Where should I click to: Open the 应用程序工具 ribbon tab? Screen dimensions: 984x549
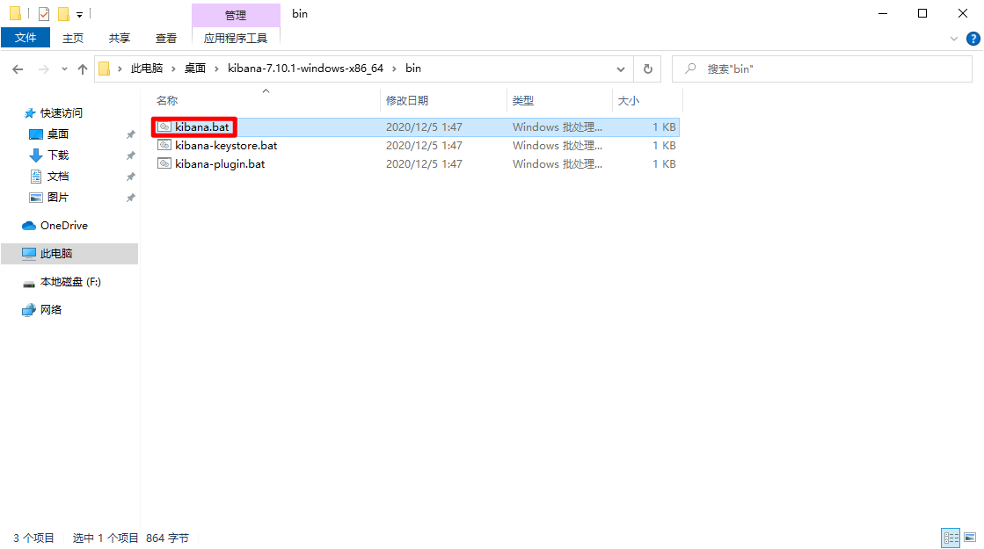[236, 39]
